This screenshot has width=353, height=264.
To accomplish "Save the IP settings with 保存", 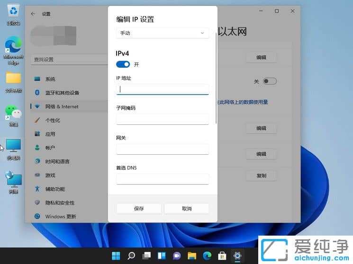I will [139, 209].
